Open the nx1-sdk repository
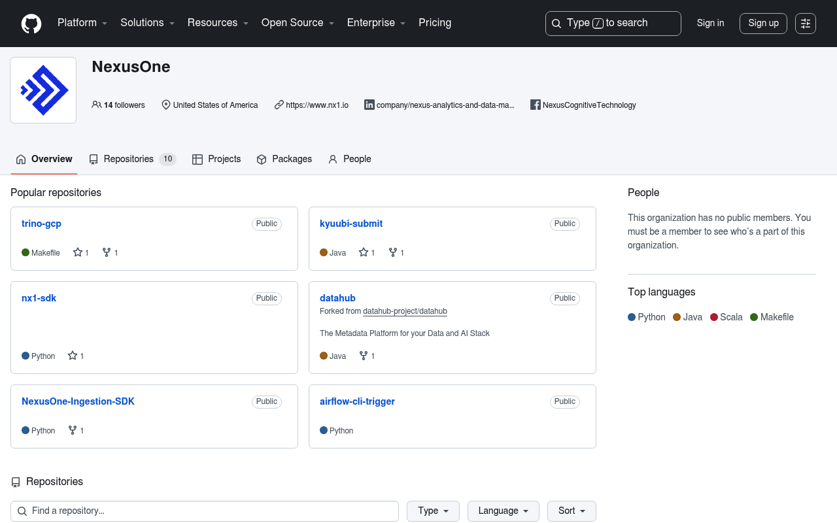837x523 pixels. (39, 298)
